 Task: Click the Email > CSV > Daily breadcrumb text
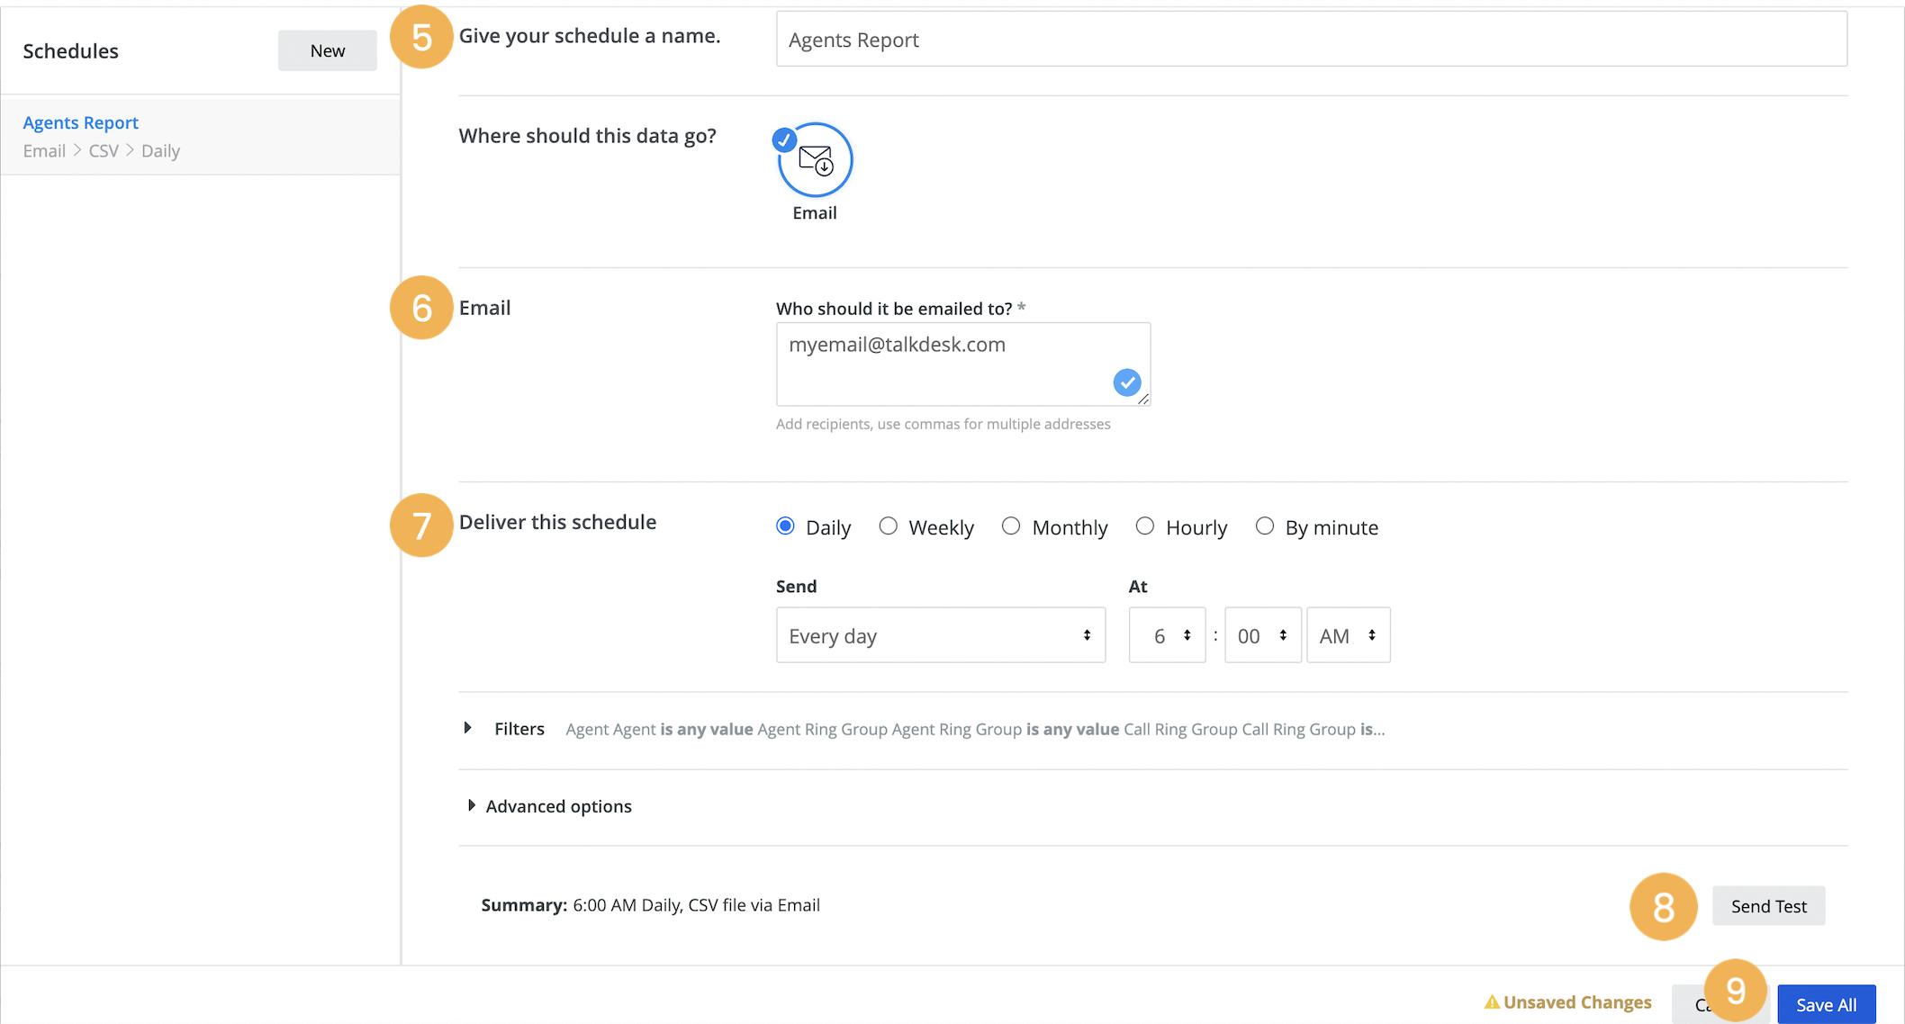click(102, 151)
